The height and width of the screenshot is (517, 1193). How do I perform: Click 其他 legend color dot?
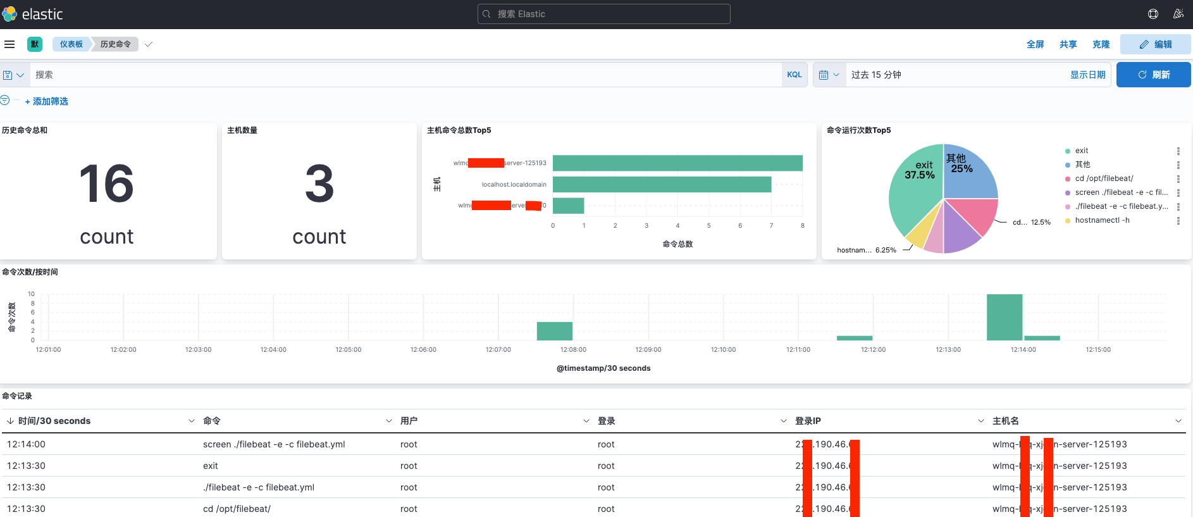click(x=1068, y=165)
